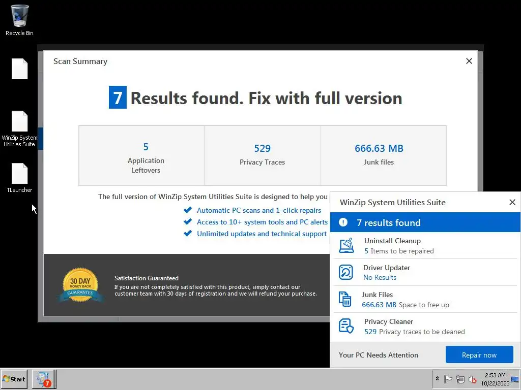
Task: Click checkmark beside Unlimited updates
Action: coord(188,233)
